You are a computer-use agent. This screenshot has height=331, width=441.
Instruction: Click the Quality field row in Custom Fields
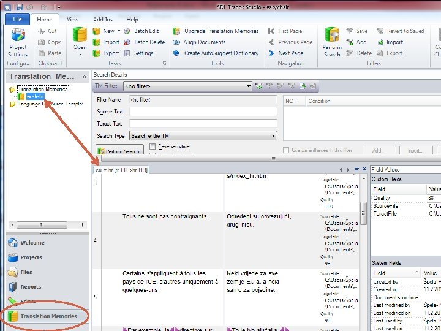406,198
